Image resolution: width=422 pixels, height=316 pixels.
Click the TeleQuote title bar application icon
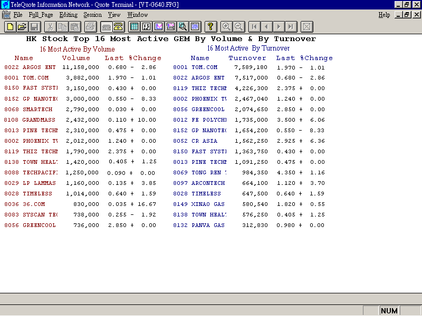pos(5,5)
